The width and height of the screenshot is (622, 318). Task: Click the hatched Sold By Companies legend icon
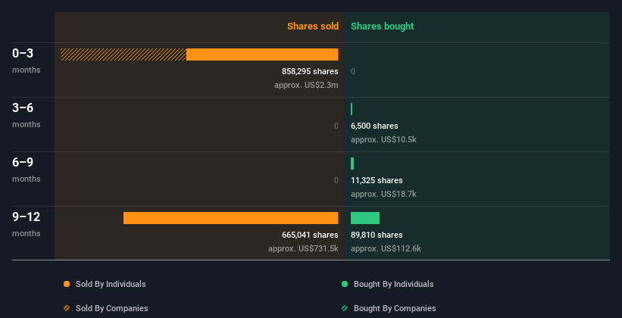tap(67, 308)
